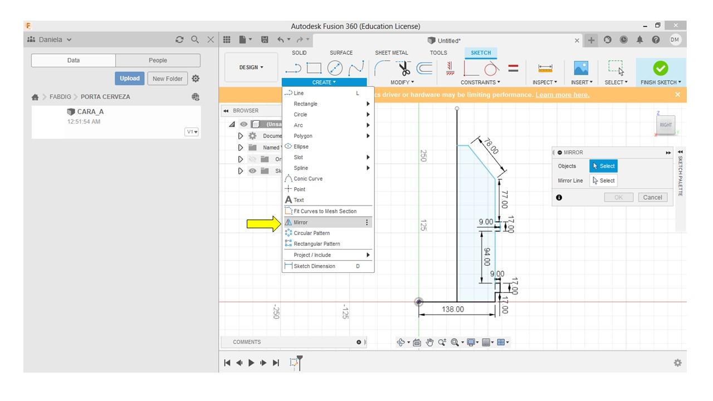The image size is (713, 401).
Task: Click the Select tool icon
Action: (x=616, y=68)
